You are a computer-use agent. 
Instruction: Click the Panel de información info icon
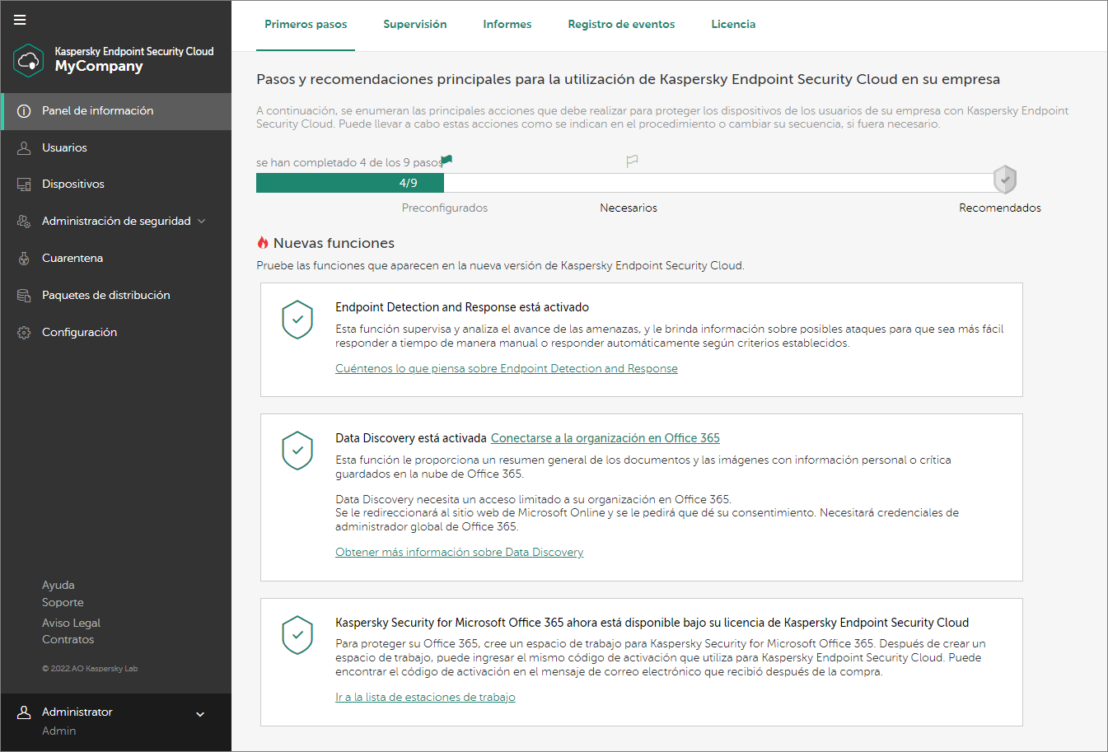[x=24, y=111]
